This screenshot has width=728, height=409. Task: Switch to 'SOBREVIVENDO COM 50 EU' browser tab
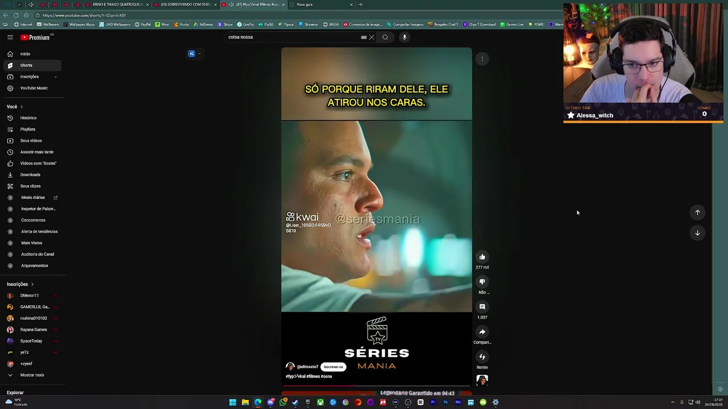pos(185,5)
